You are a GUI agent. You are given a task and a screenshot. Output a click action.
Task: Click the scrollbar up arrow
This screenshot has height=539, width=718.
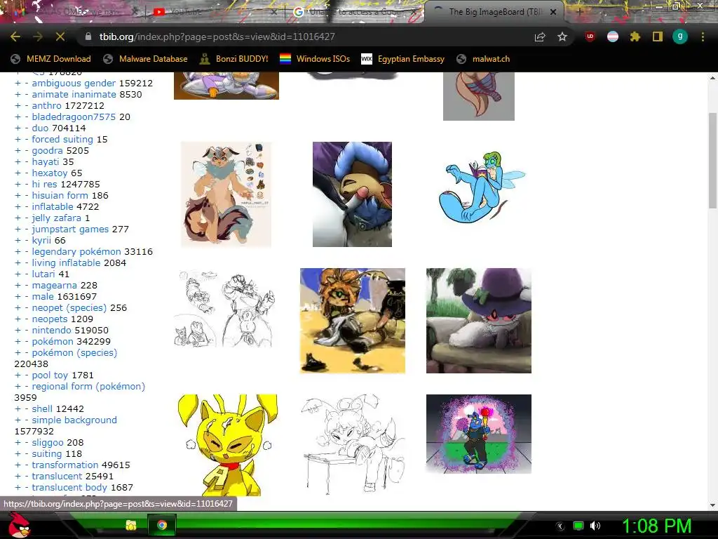pos(712,78)
